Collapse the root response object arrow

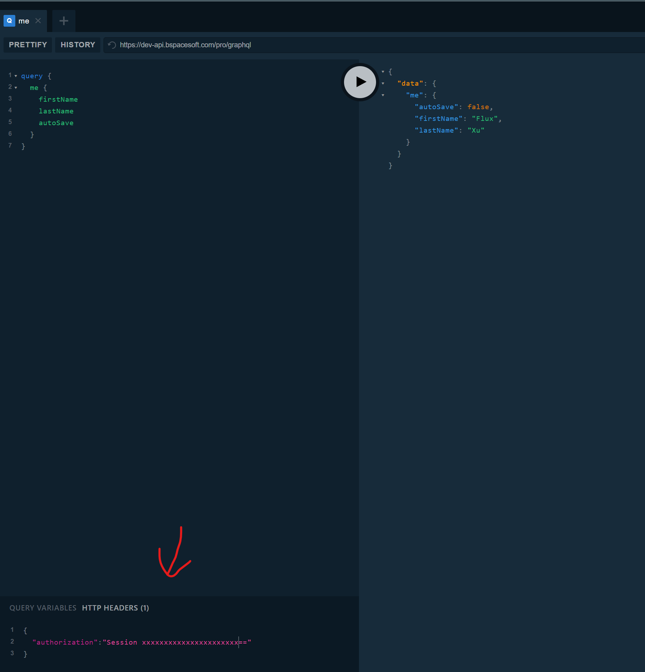coord(383,72)
